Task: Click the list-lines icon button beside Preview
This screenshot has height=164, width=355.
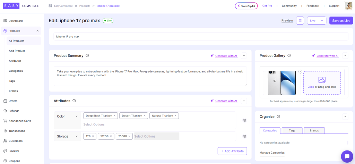Action: coord(300,20)
